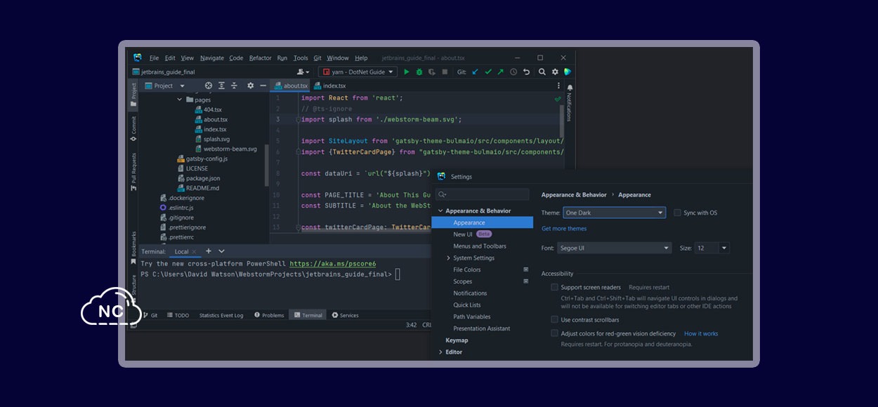
Task: Run with coverage using the shield icon
Action: pos(432,72)
